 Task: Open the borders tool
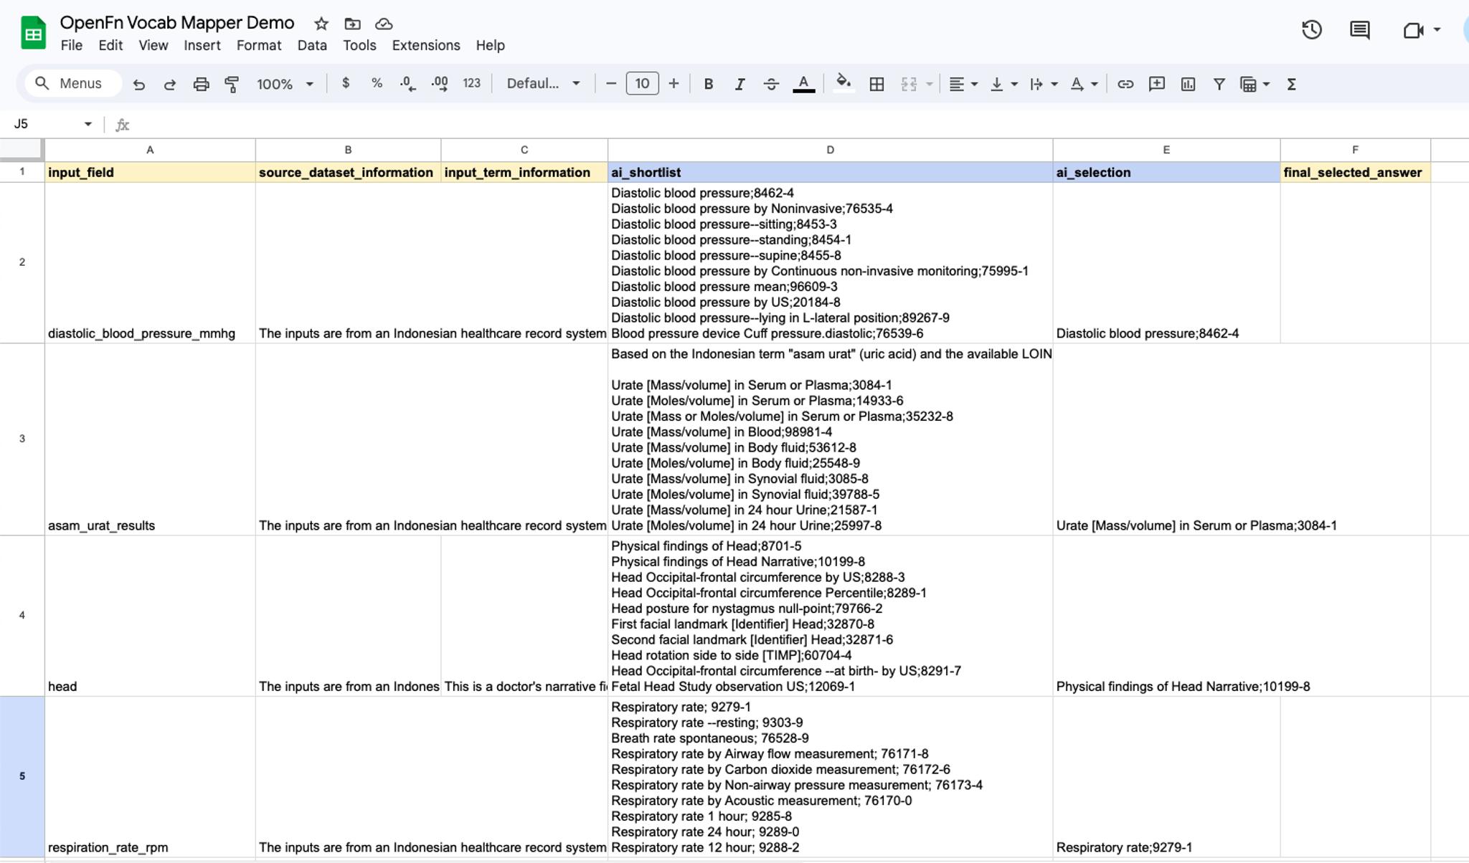876,84
